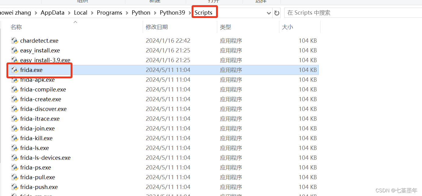The height and width of the screenshot is (196, 422).
Task: Refresh the Scripts folder view
Action: coord(277,13)
